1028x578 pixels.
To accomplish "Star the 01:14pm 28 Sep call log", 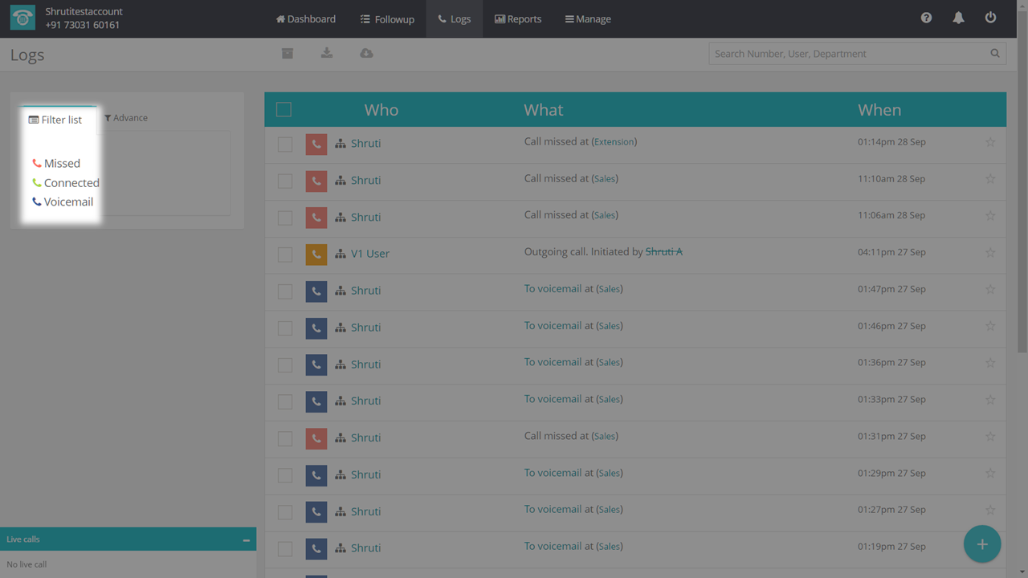I will 989,142.
